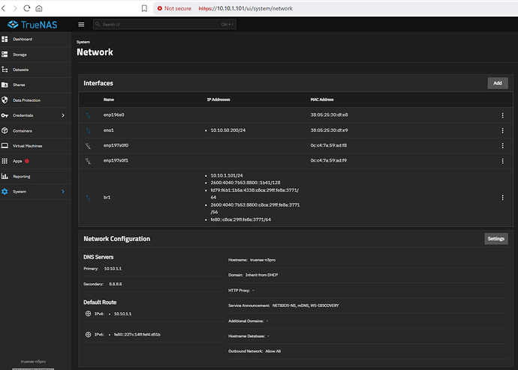Screen dimensions: 518x370
Task: Click the System gear icon
Action: pyautogui.click(x=5, y=192)
